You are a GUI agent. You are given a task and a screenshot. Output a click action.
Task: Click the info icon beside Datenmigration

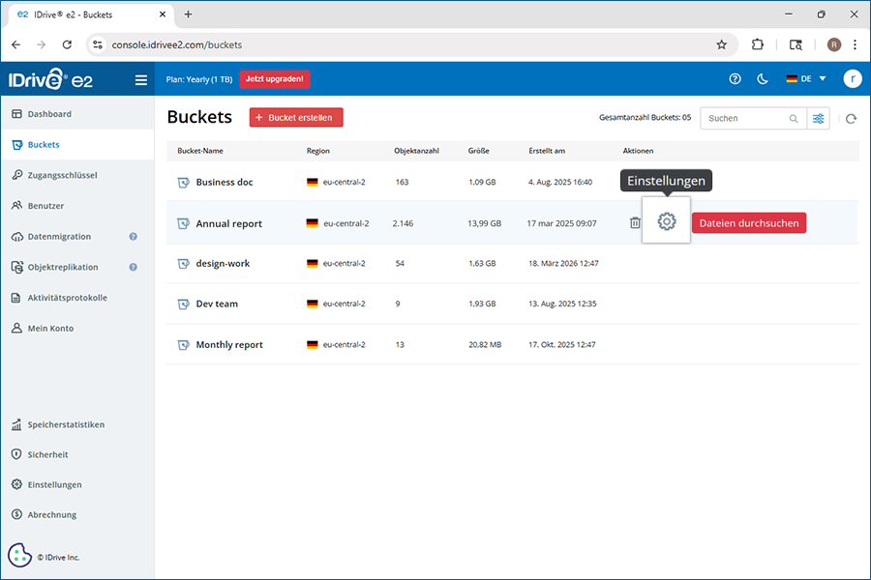tap(134, 237)
